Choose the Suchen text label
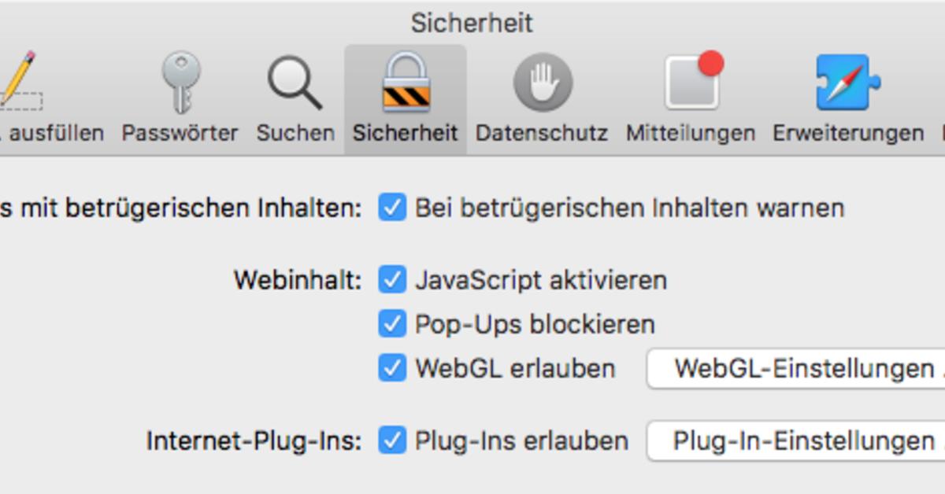 tap(295, 133)
